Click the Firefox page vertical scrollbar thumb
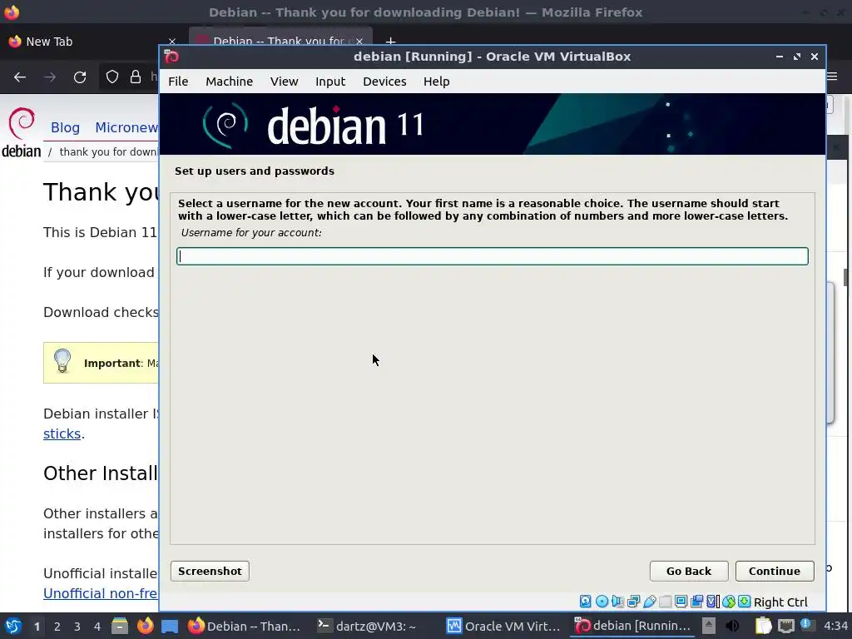 [845, 276]
